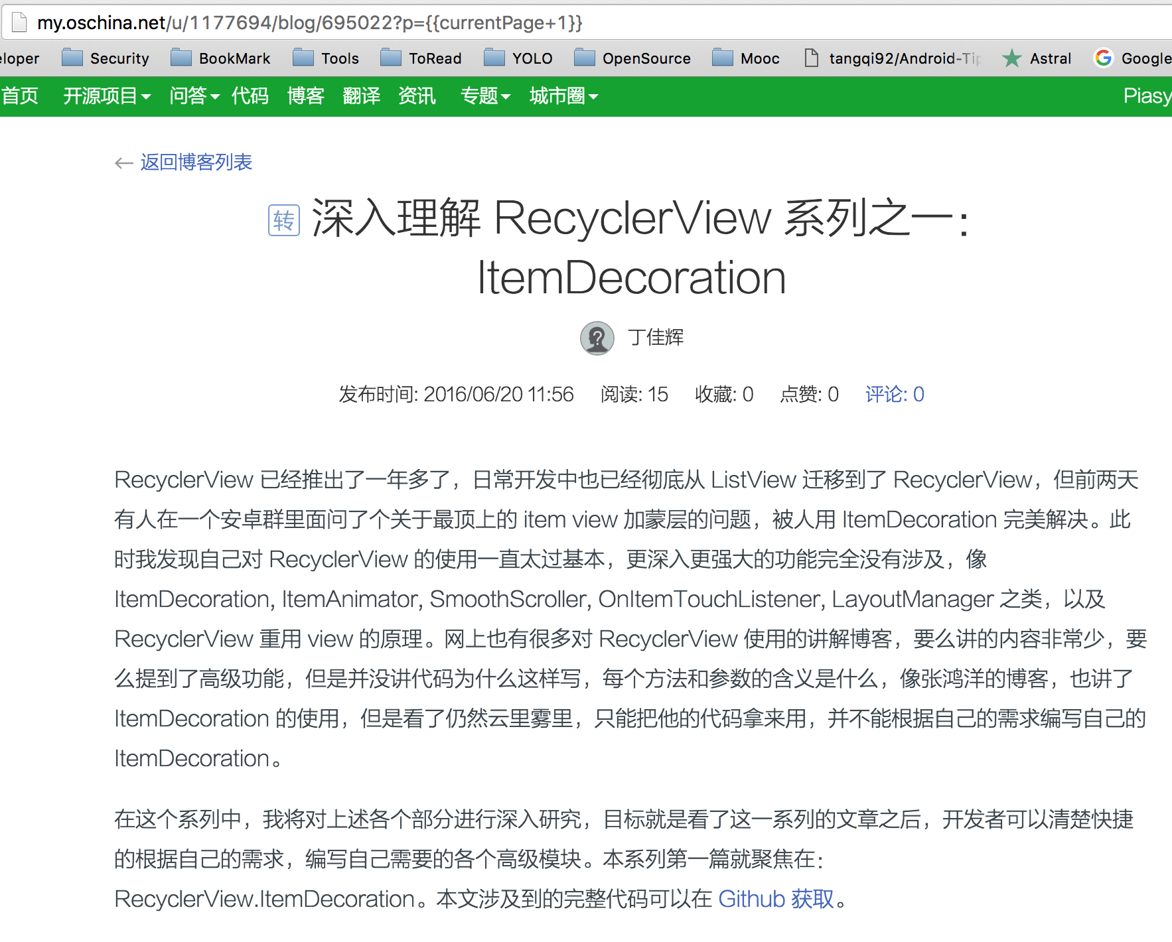Open the ToRead bookmark folder
1172x942 pixels.
(x=421, y=58)
